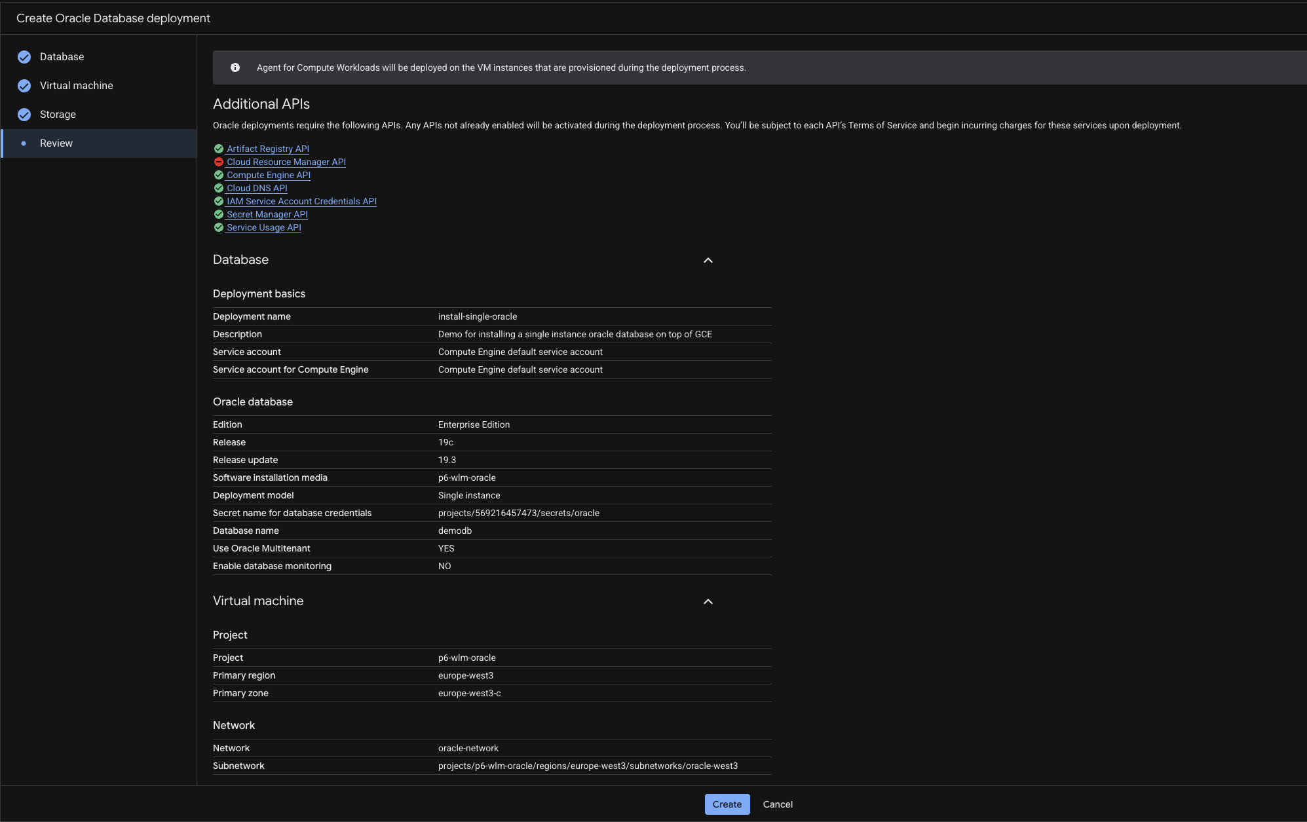Image resolution: width=1307 pixels, height=822 pixels.
Task: Click the Oracle database subheading
Action: coord(253,402)
